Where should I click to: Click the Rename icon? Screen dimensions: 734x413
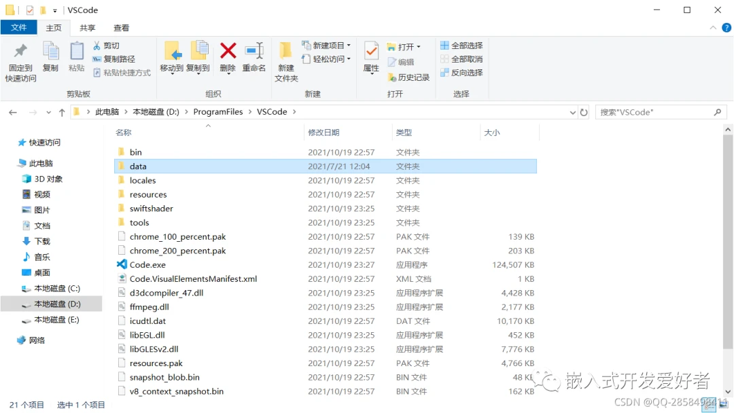click(x=254, y=51)
